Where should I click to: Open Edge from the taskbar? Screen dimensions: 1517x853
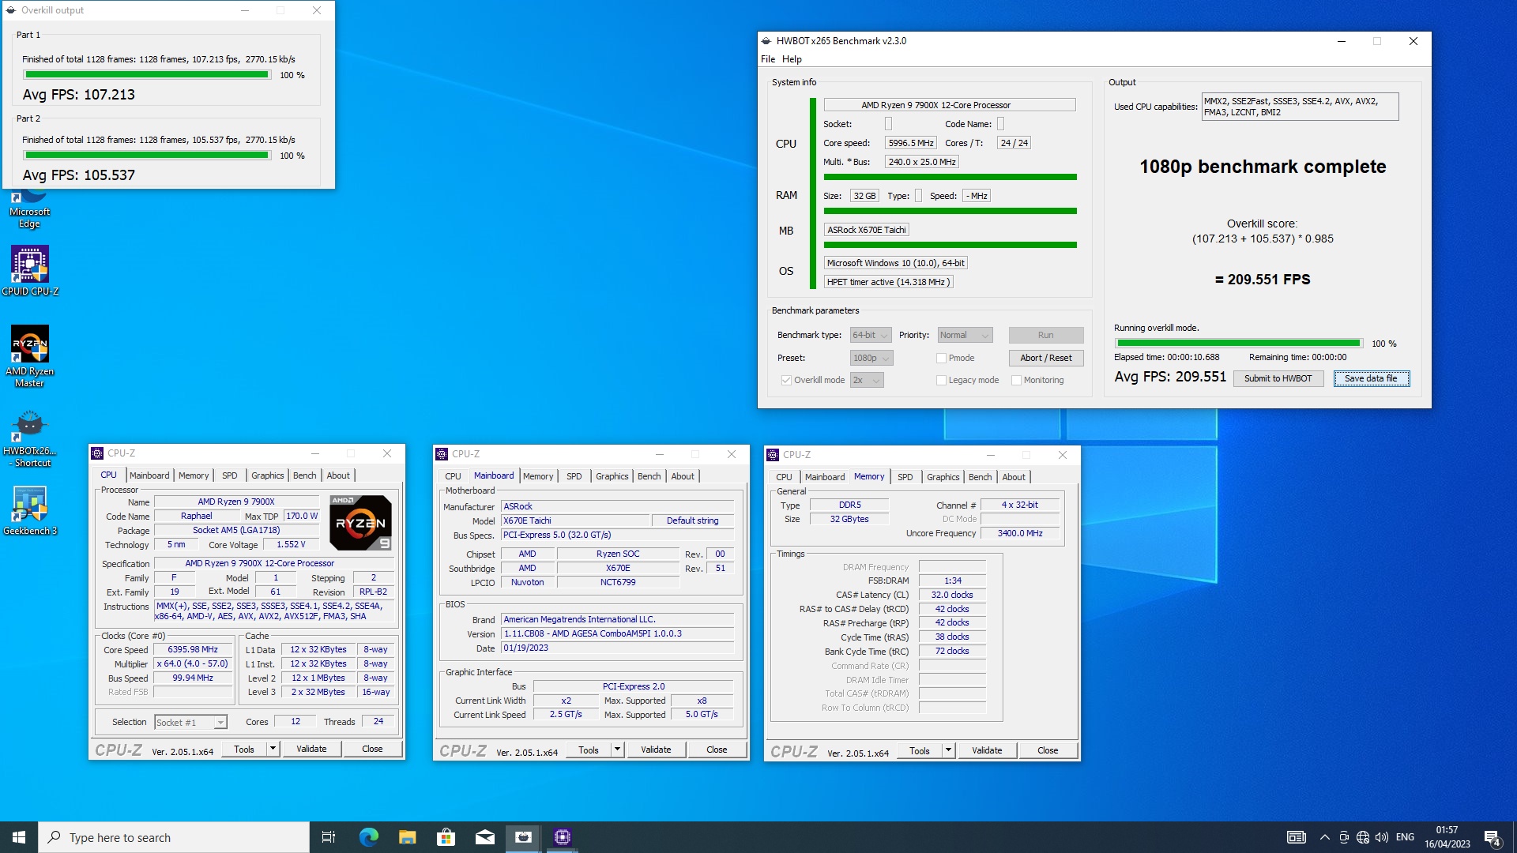click(368, 837)
